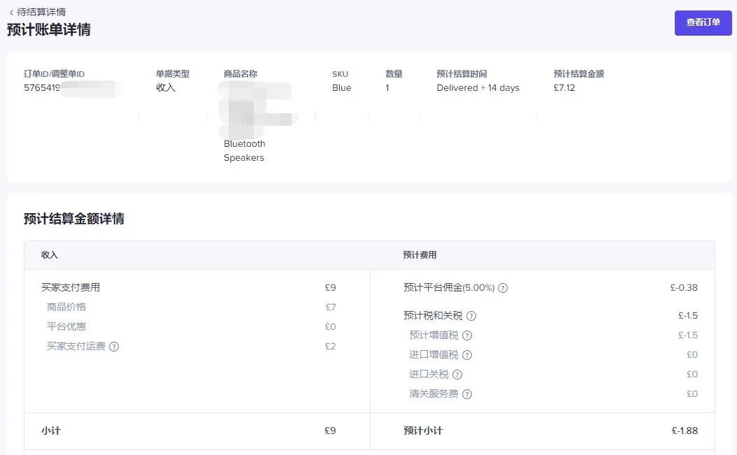Click the 预计结算金额详情 section heading

click(74, 219)
